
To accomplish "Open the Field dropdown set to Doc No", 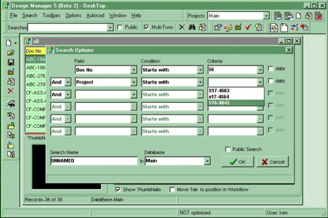I will point(133,70).
